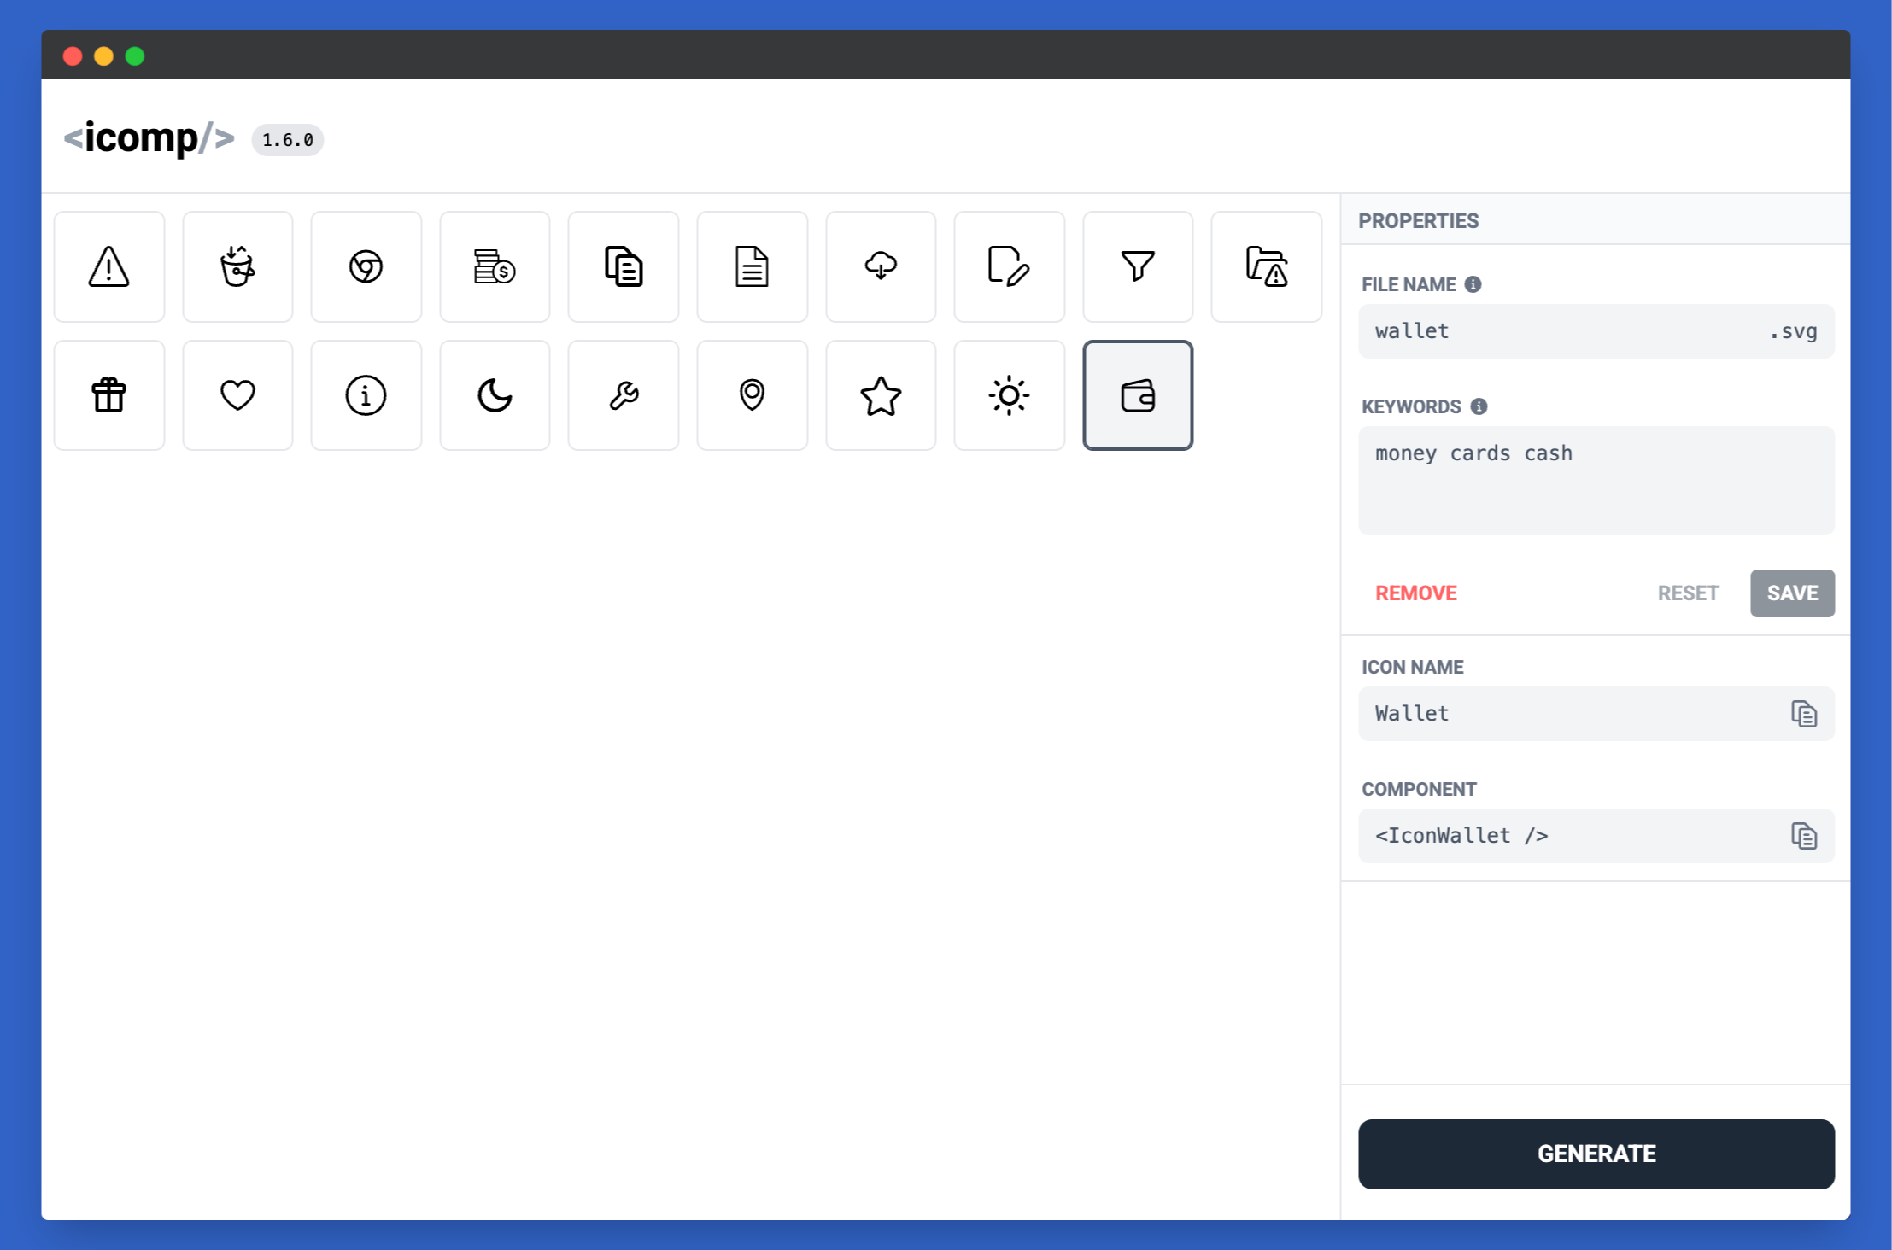Select the map pin location icon tile
Image resolution: width=1892 pixels, height=1250 pixels.
752,395
